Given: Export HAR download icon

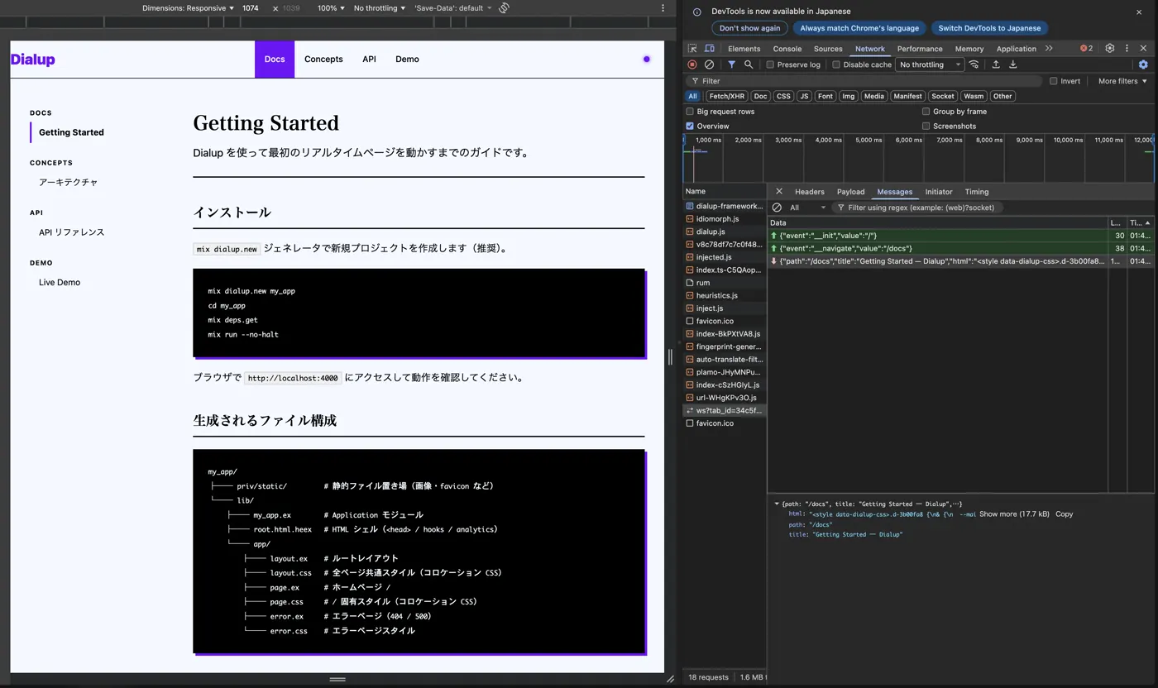Looking at the screenshot, I should 1012,64.
